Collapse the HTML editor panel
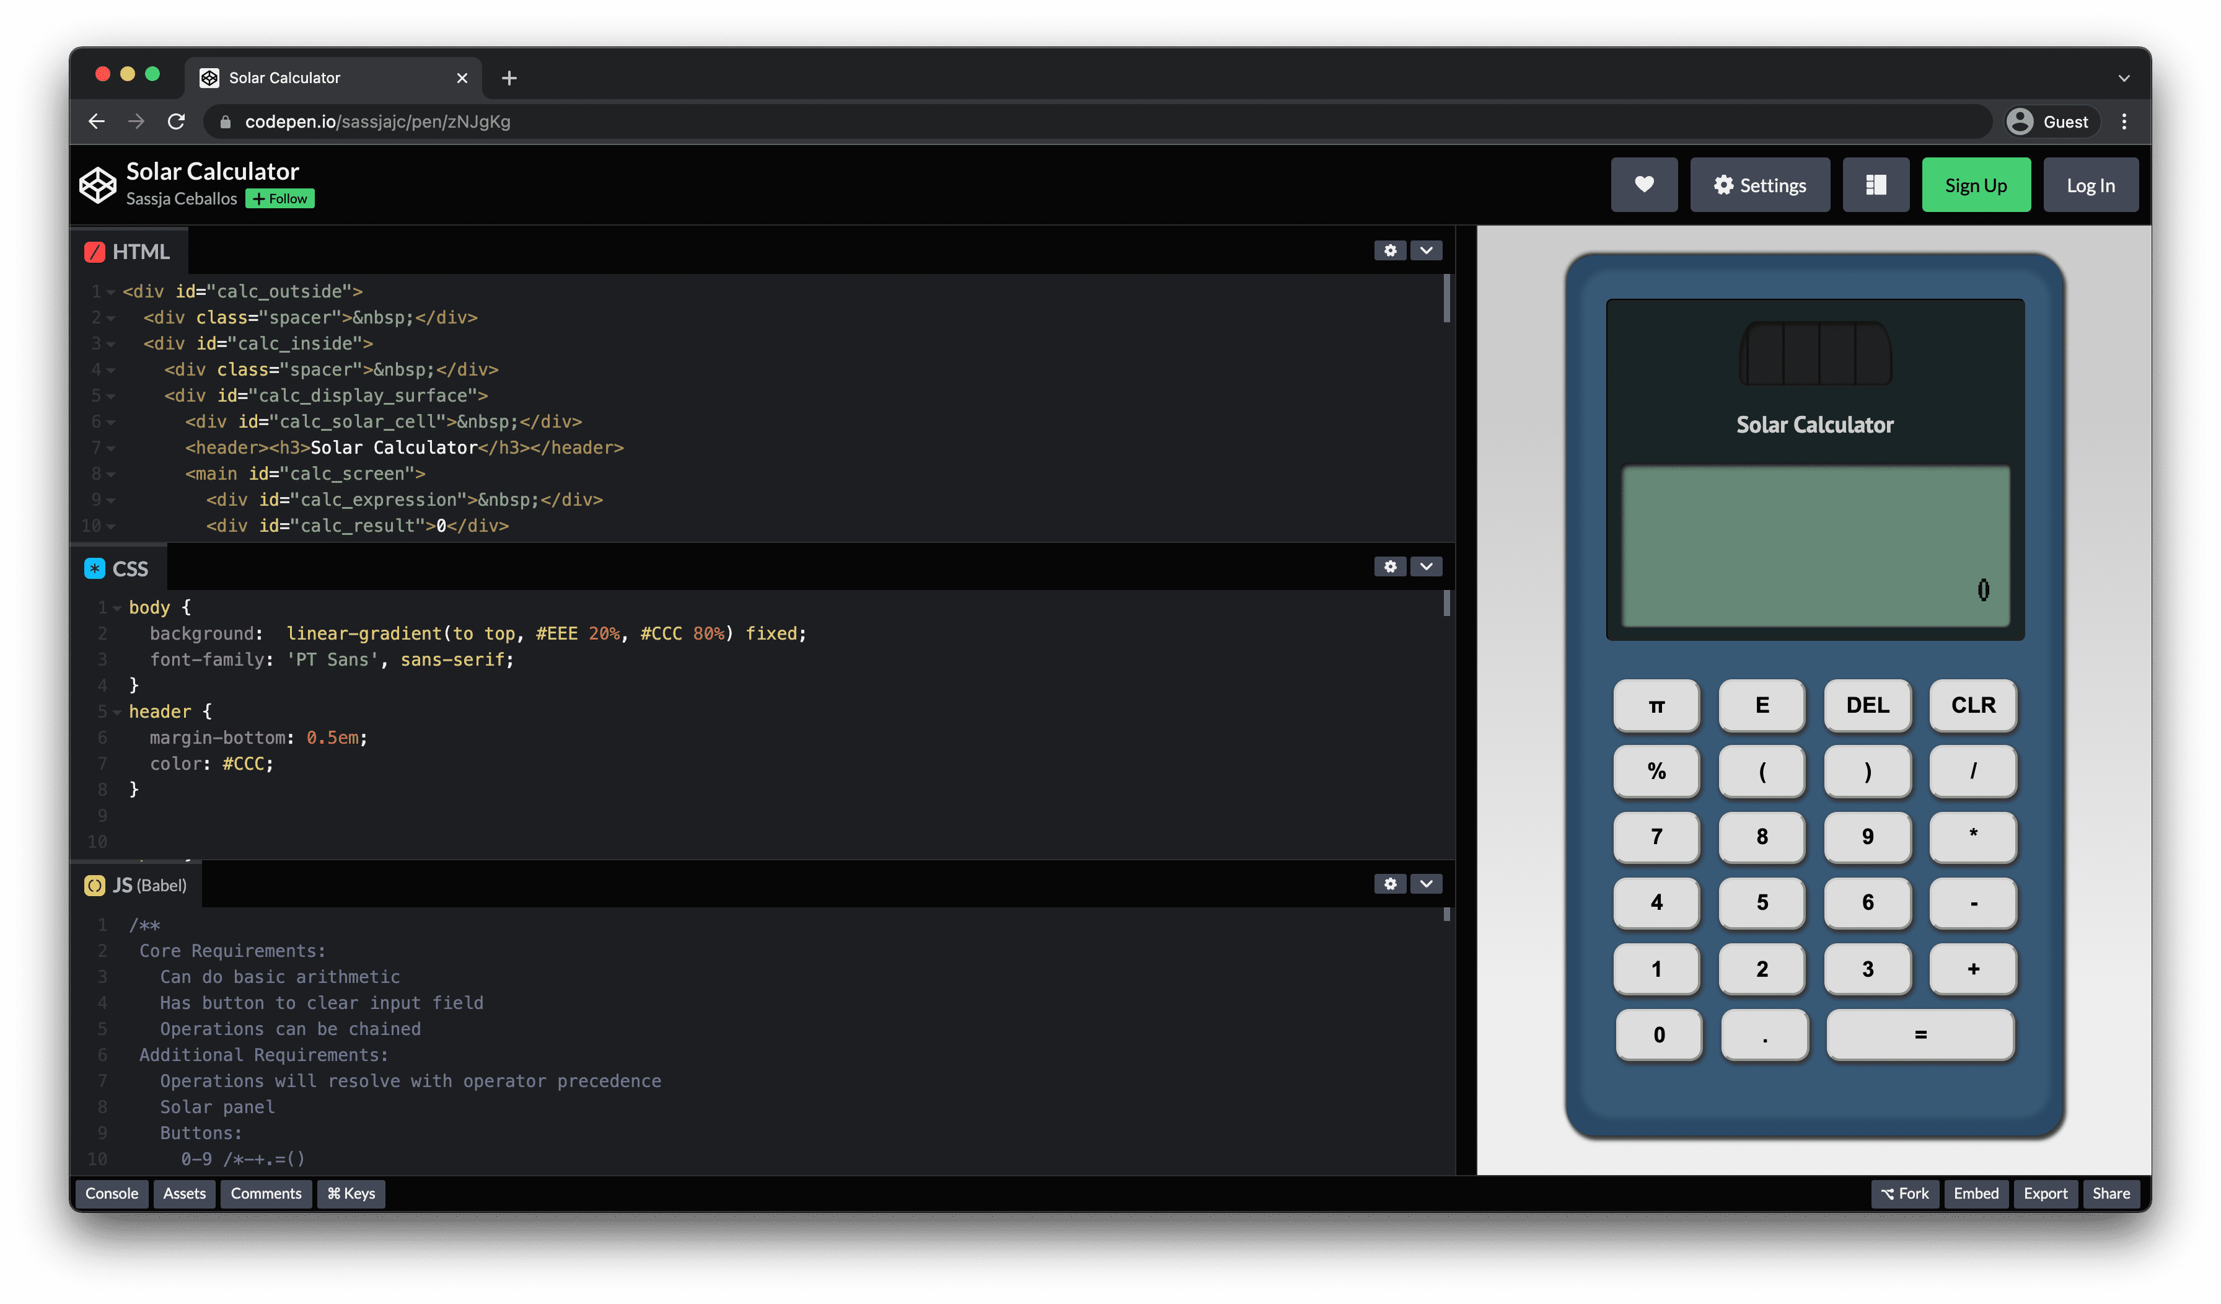 point(1427,250)
